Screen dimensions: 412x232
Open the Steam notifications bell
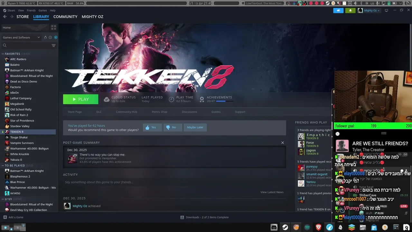(x=350, y=10)
